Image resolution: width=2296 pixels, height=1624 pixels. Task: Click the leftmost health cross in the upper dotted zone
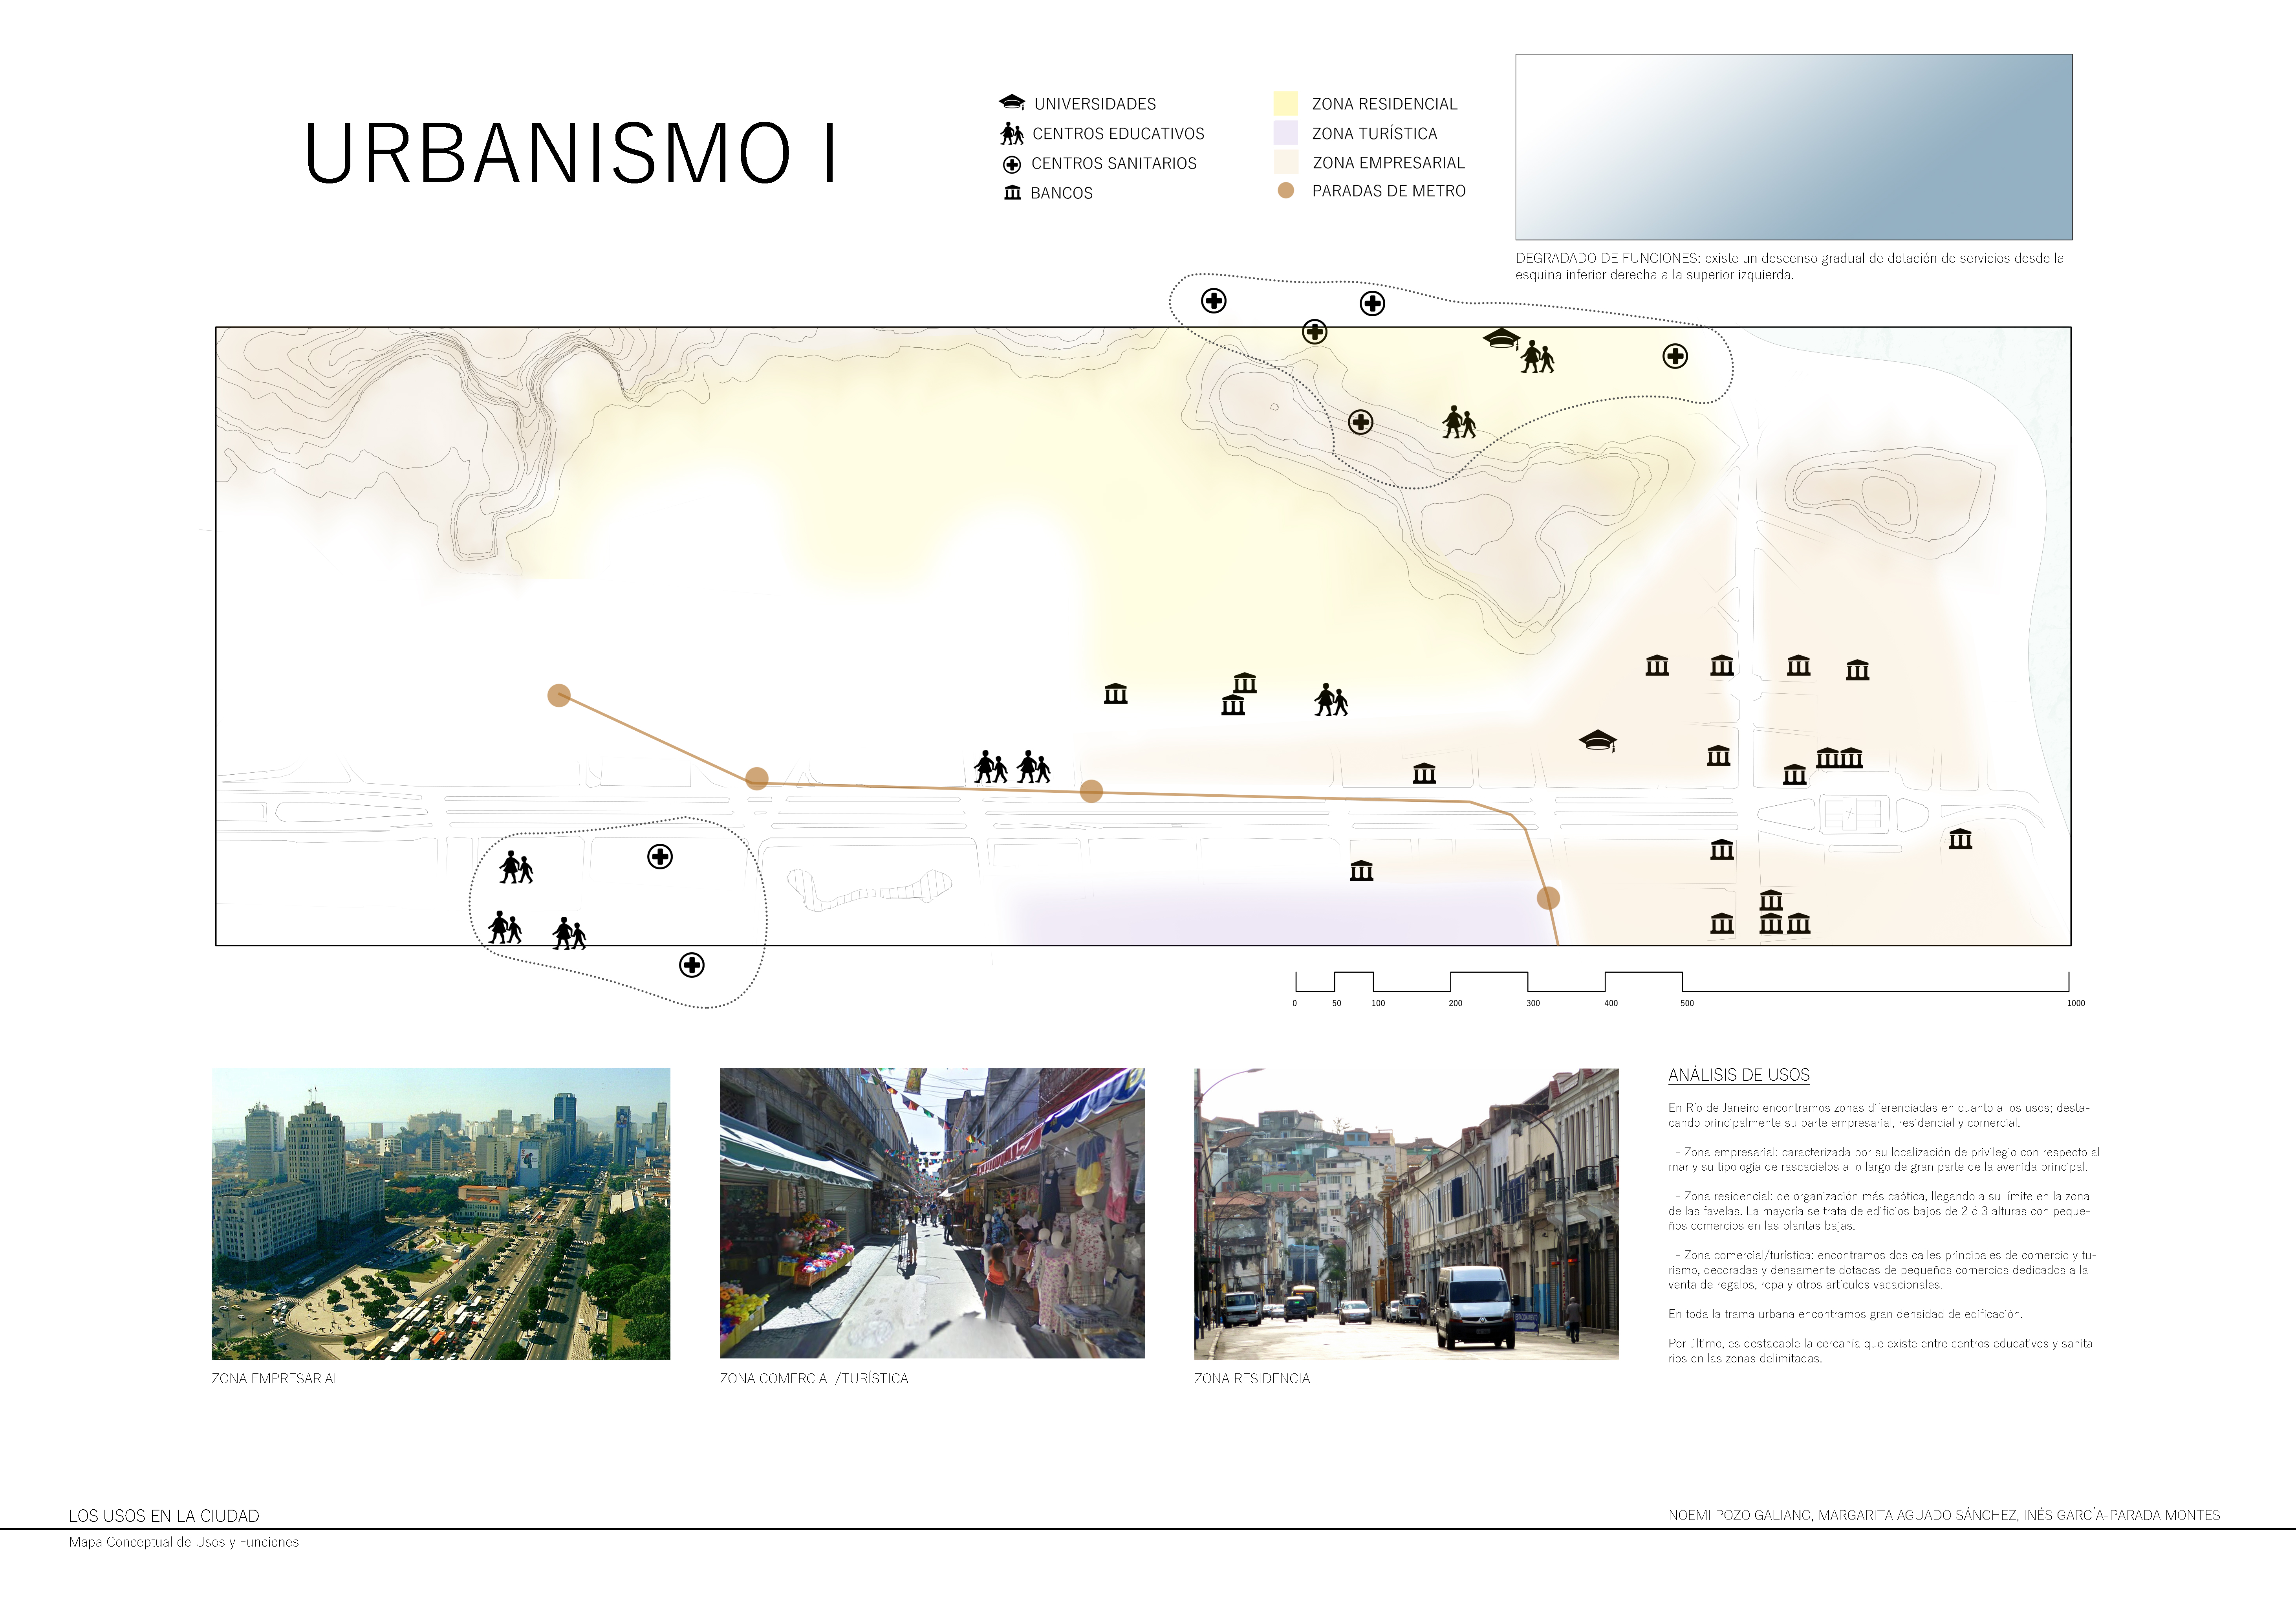[1213, 301]
